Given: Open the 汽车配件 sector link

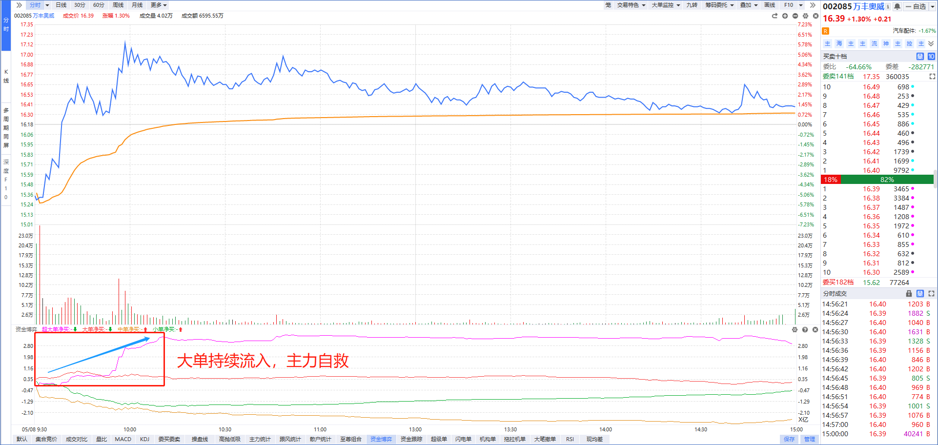Looking at the screenshot, I should [x=904, y=31].
